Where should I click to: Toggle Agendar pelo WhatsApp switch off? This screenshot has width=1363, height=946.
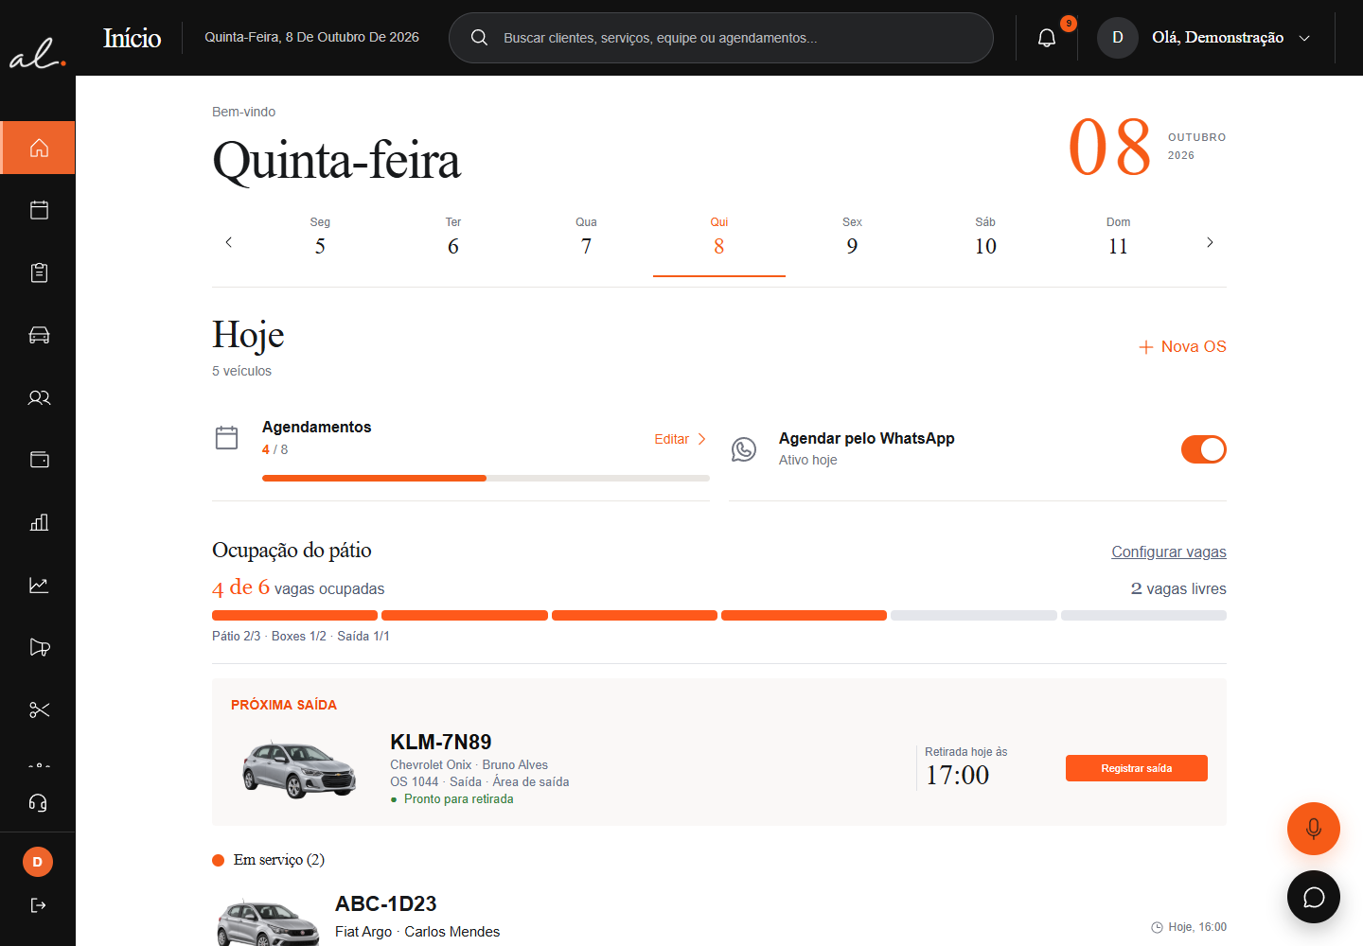1203,449
